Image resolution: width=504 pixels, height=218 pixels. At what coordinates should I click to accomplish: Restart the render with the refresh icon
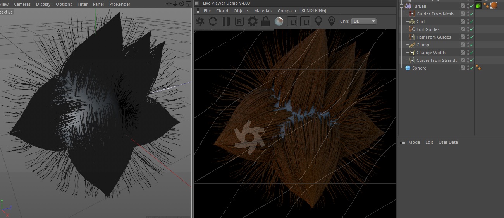pyautogui.click(x=213, y=22)
